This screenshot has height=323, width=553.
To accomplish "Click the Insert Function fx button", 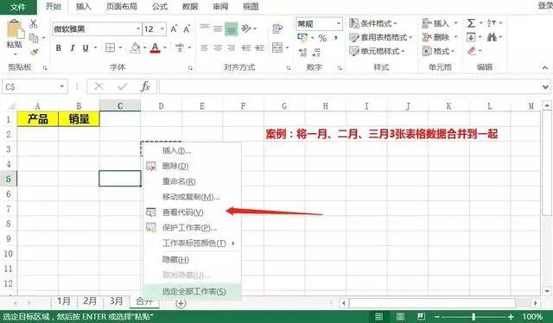I will pyautogui.click(x=145, y=86).
